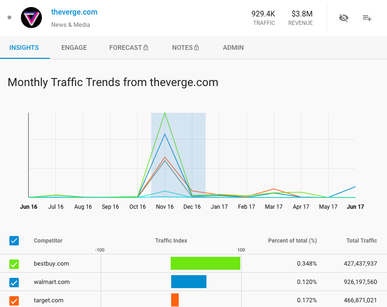Sort by Competitor column header
Viewport: 387px width, 307px height.
[x=48, y=241]
